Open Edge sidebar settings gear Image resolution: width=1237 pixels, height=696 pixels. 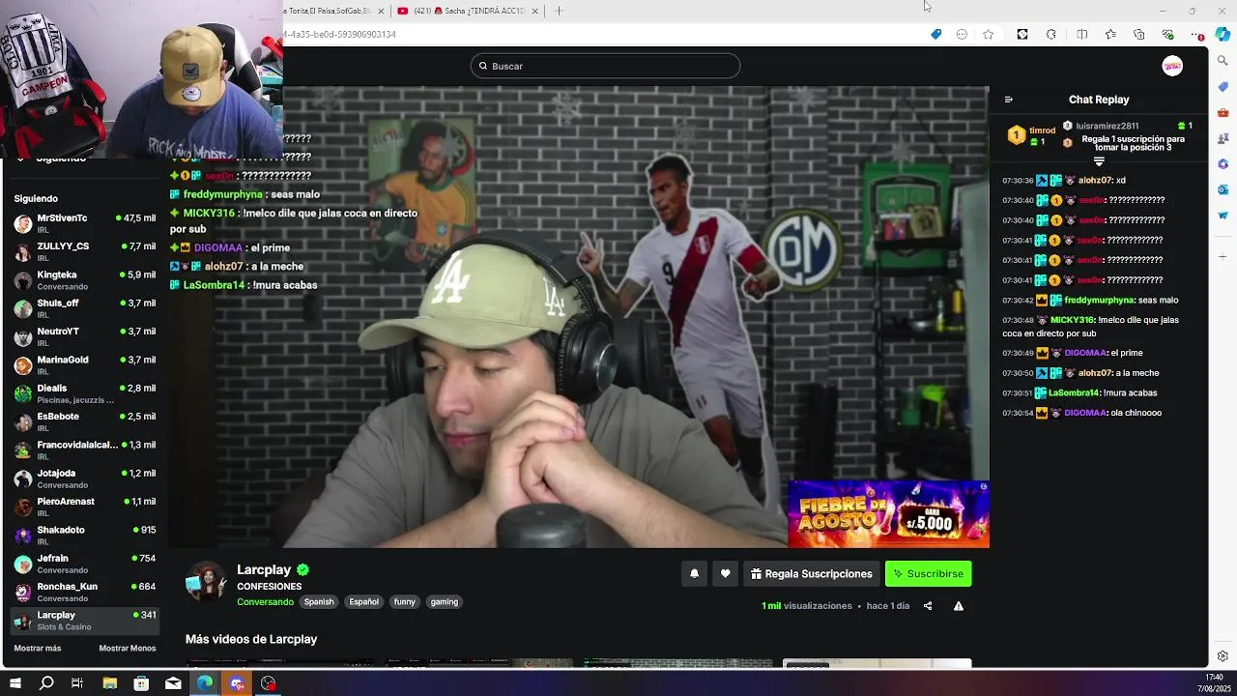(x=1223, y=656)
